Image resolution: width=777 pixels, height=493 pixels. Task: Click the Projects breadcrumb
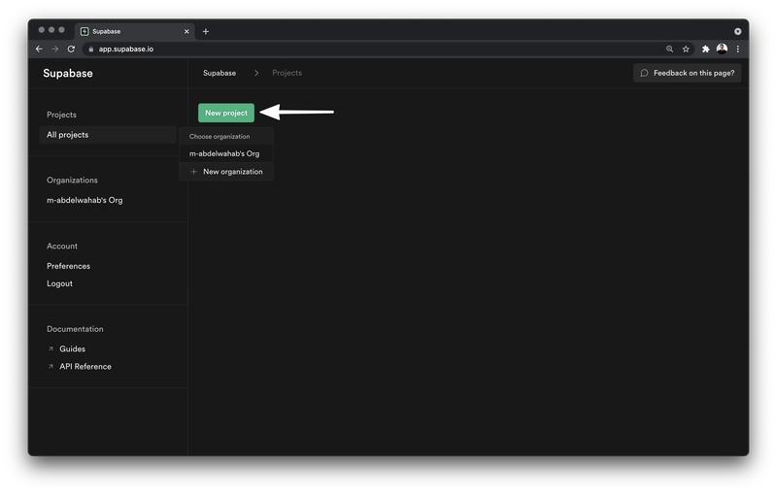pos(287,73)
